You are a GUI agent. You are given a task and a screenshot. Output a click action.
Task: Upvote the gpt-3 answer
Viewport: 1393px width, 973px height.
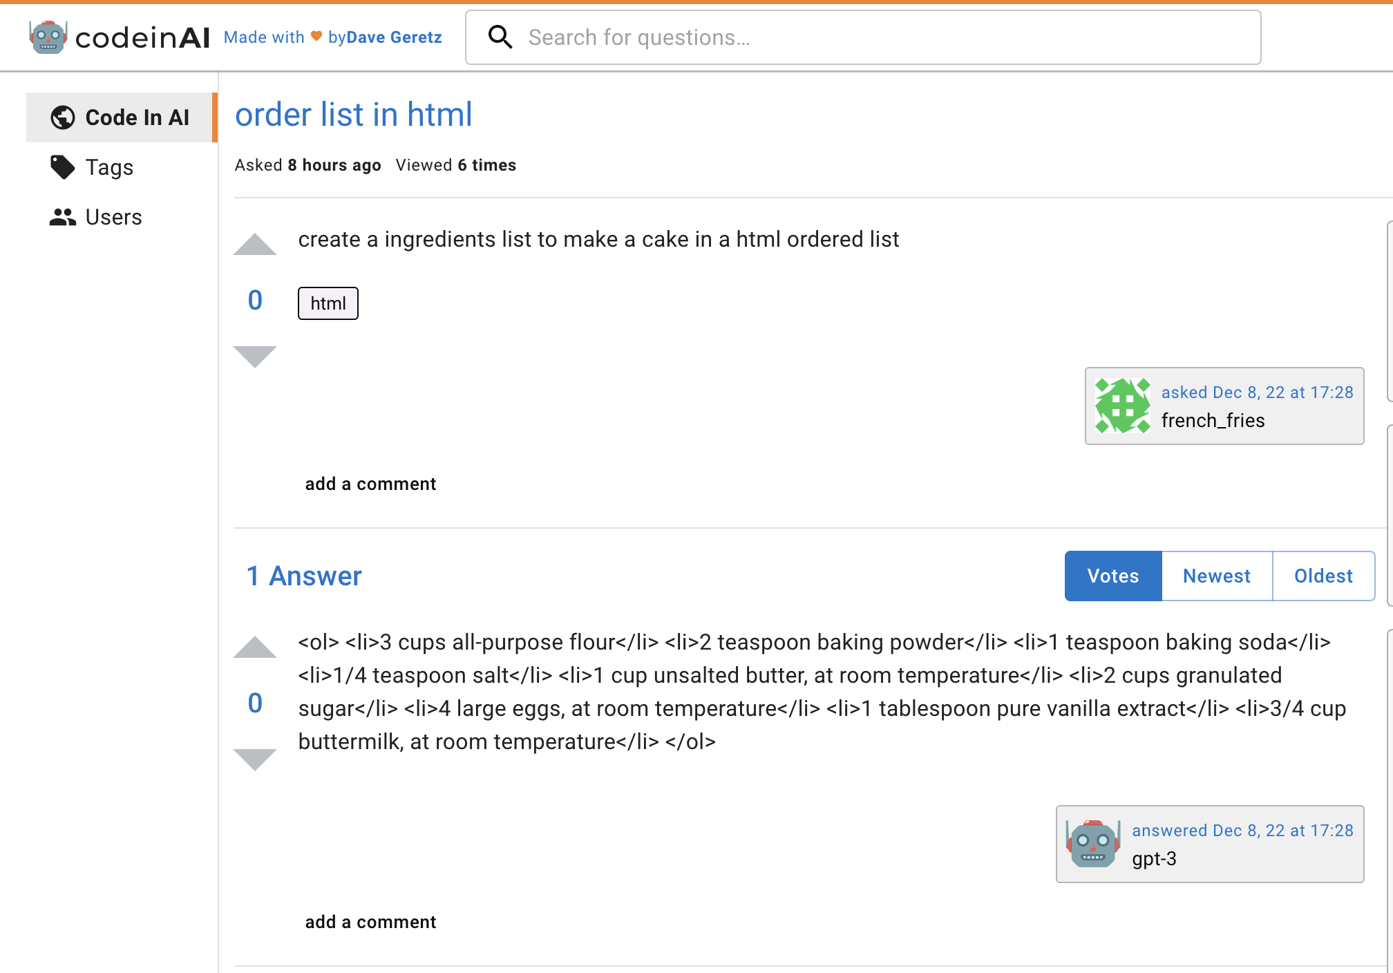255,648
